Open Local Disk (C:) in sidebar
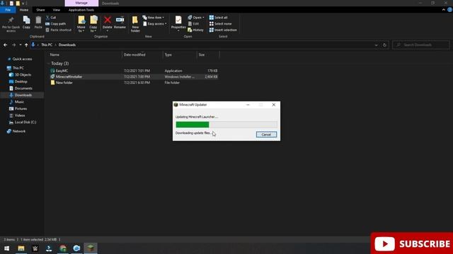The height and width of the screenshot is (254, 453). pos(23,122)
